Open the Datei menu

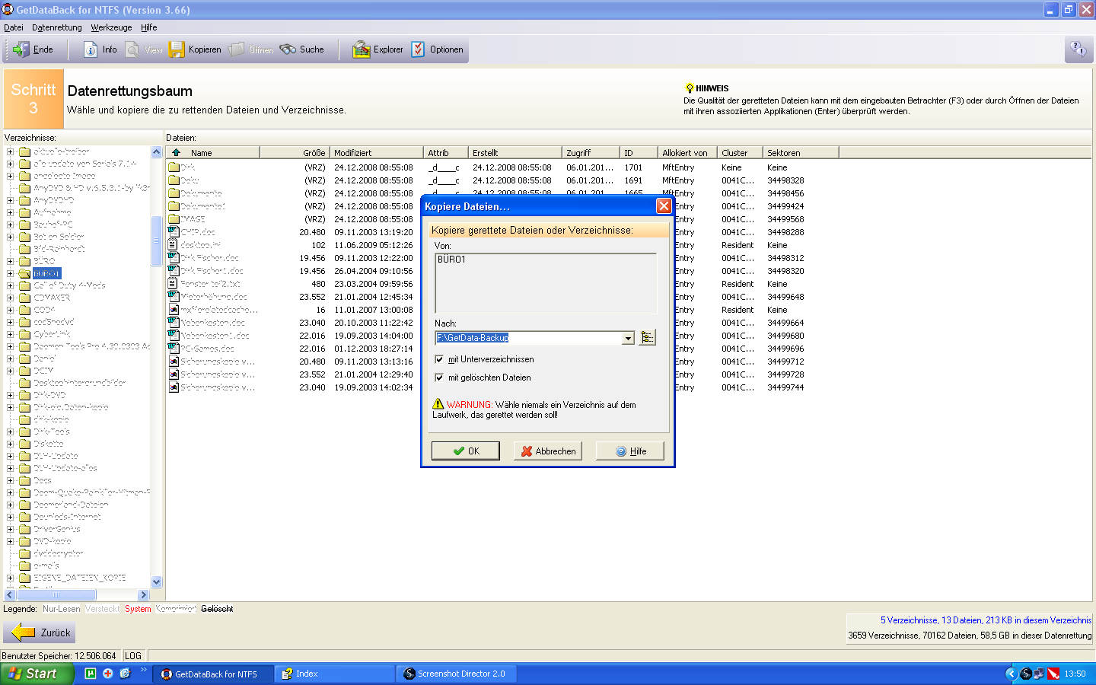(x=14, y=27)
